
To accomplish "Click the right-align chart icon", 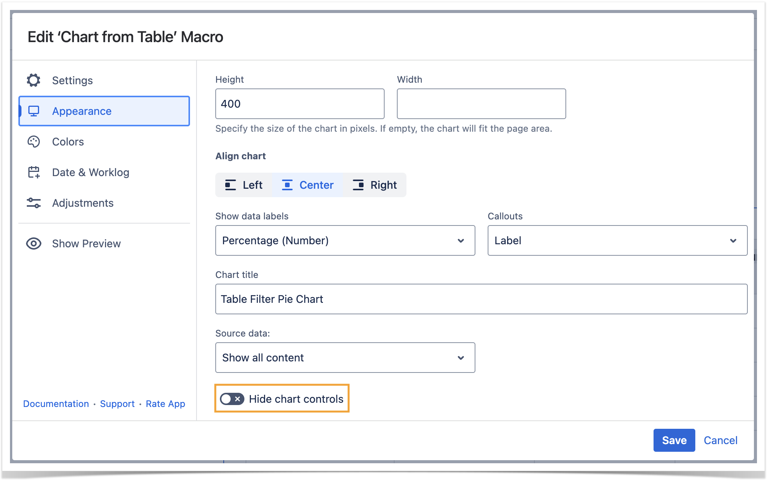I will coord(358,185).
